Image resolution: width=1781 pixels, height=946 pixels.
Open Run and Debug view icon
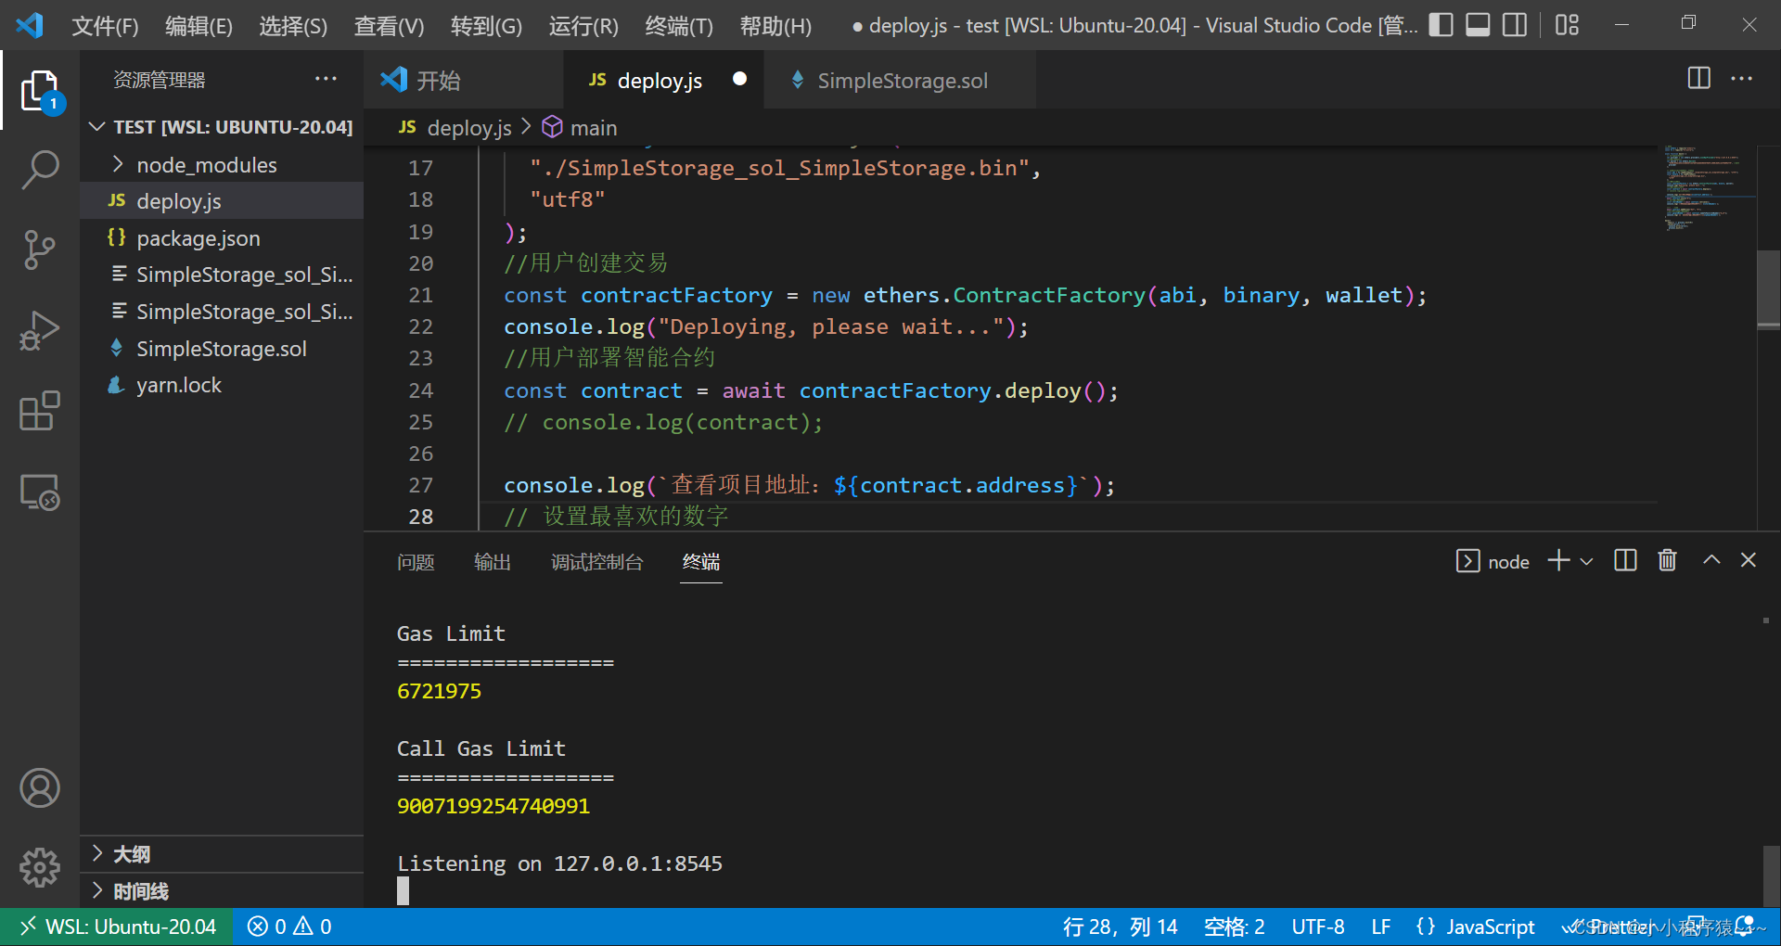(40, 331)
